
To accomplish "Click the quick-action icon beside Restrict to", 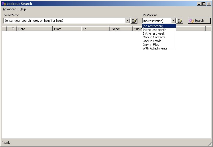I will click(x=180, y=21).
